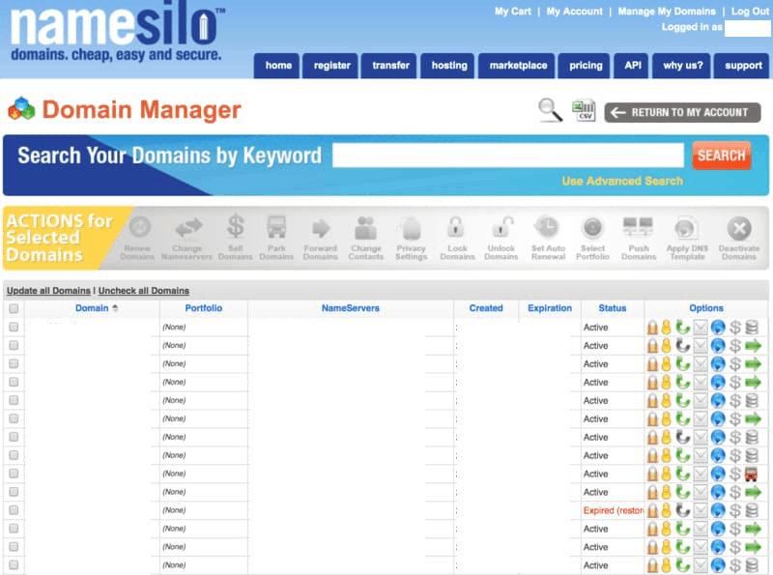Image resolution: width=773 pixels, height=575 pixels.
Task: Select the Sell Domains dollar icon
Action: 235,238
